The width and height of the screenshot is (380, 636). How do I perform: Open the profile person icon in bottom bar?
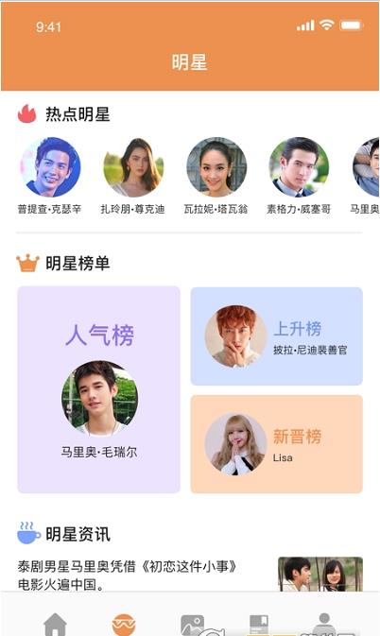324,625
